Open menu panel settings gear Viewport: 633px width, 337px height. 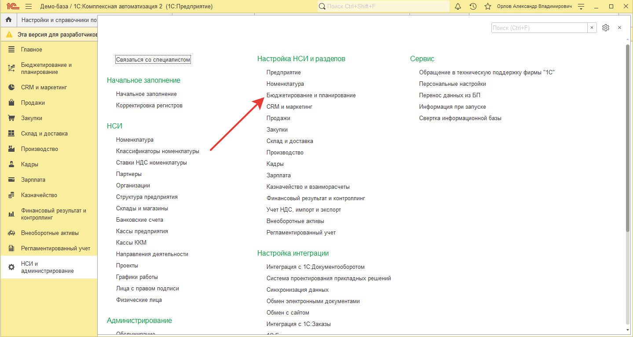606,28
